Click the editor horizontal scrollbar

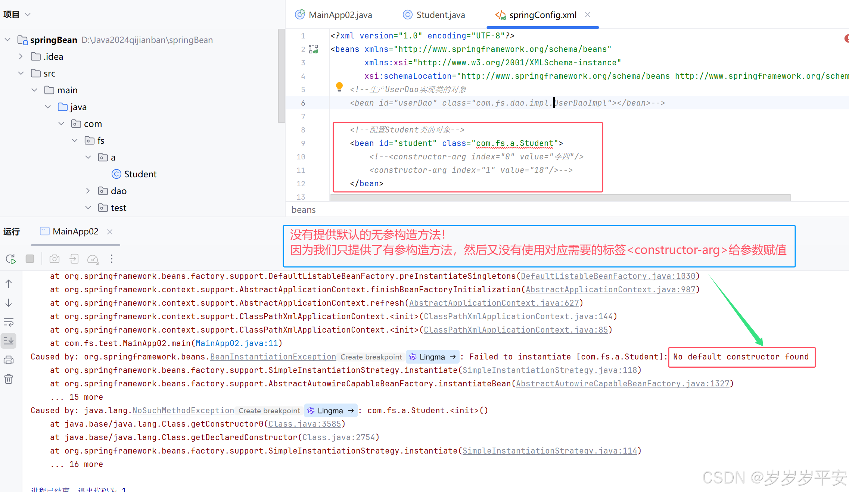(x=560, y=197)
